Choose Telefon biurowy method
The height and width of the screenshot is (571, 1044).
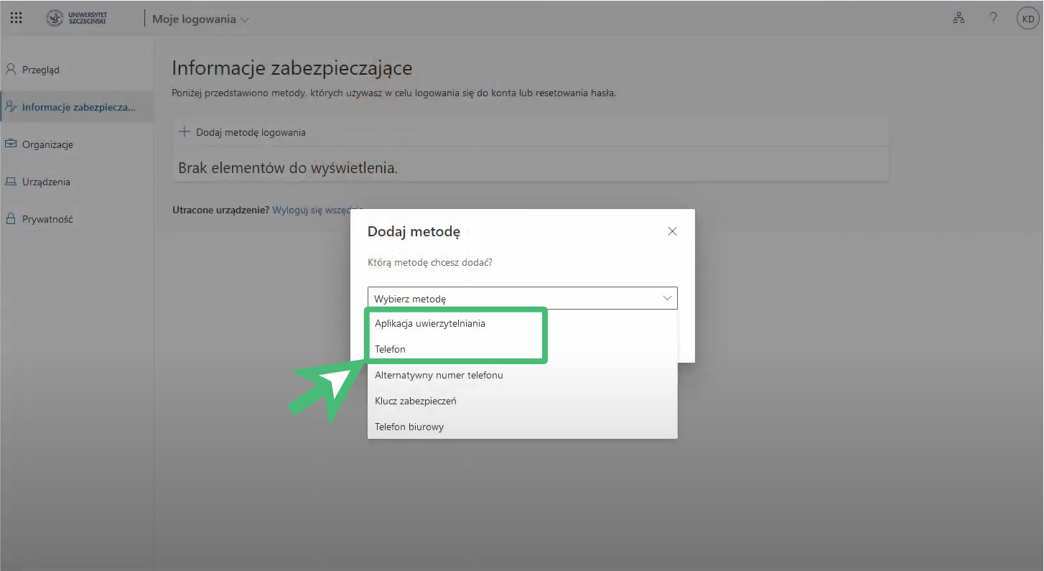(x=409, y=427)
